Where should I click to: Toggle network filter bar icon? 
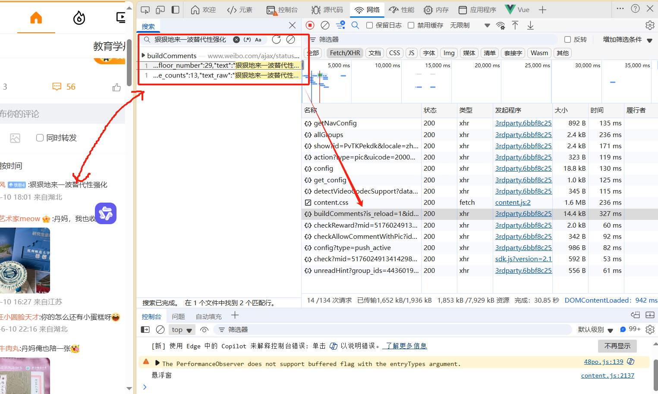(341, 25)
